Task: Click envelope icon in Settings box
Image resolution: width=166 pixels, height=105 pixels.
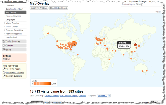Action: click(4, 59)
